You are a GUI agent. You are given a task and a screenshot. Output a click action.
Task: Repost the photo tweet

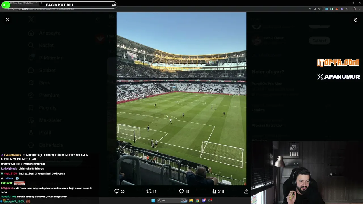click(x=149, y=191)
